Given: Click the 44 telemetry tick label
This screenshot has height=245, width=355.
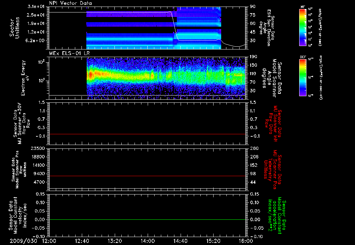Looking at the screenshot, I should (252, 182).
